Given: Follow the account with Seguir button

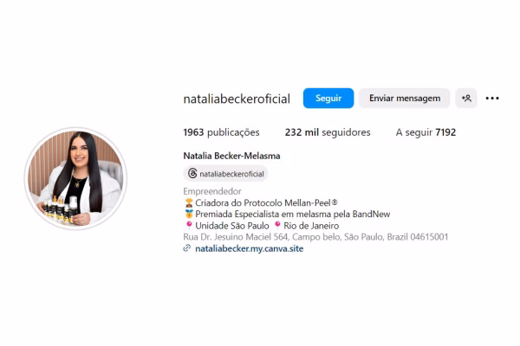Looking at the screenshot, I should coord(328,98).
